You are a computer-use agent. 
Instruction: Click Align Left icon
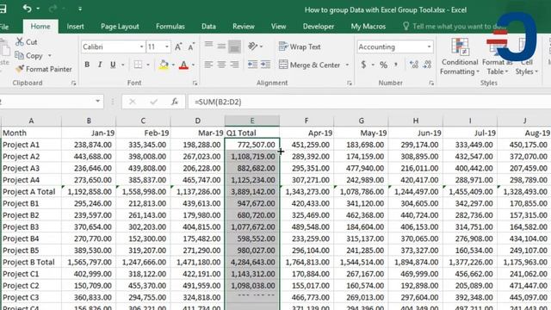coord(208,65)
